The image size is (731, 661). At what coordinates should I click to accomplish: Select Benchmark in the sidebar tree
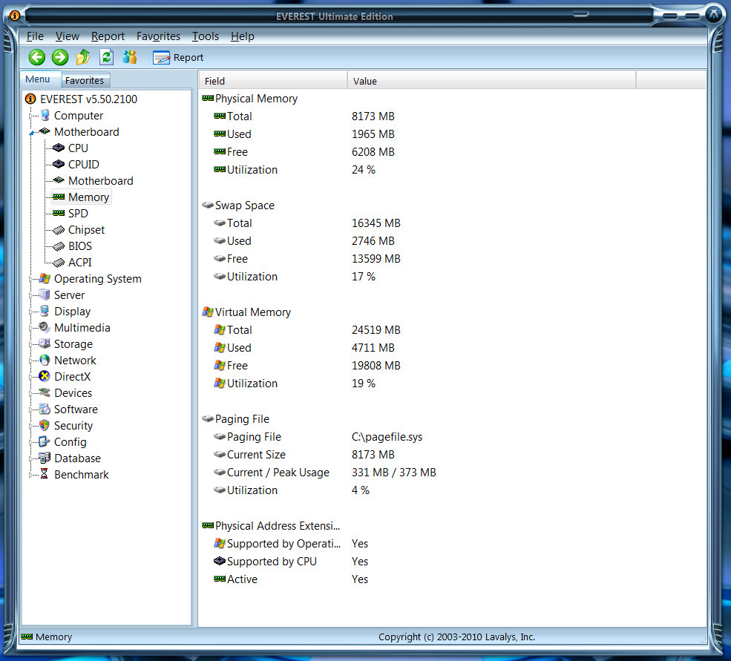coord(81,475)
